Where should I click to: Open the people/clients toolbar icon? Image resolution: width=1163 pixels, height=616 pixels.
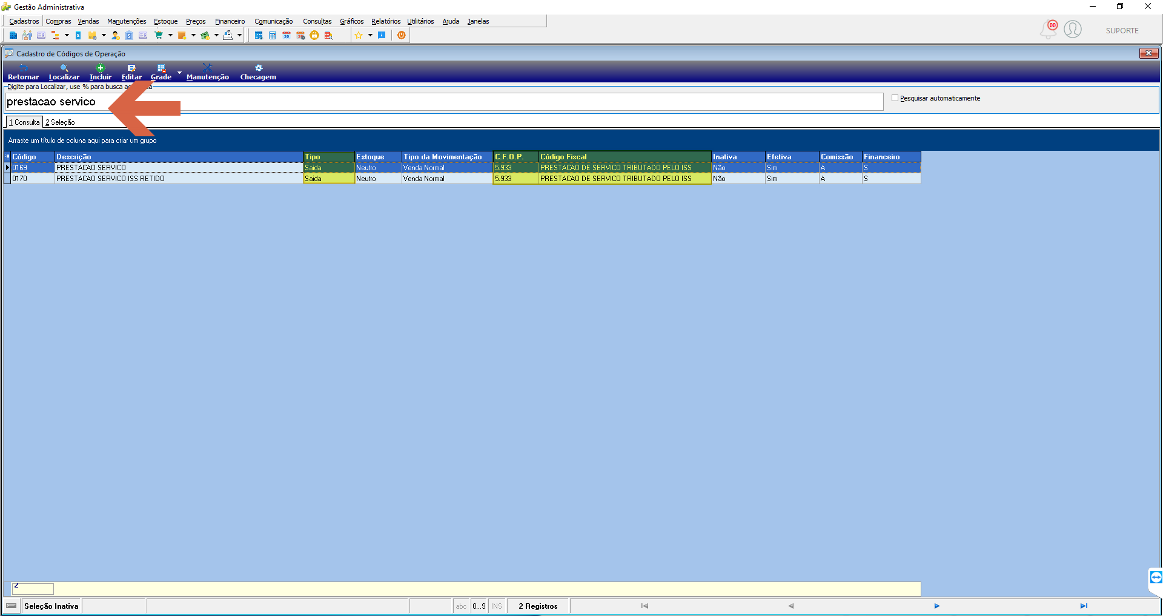click(27, 35)
